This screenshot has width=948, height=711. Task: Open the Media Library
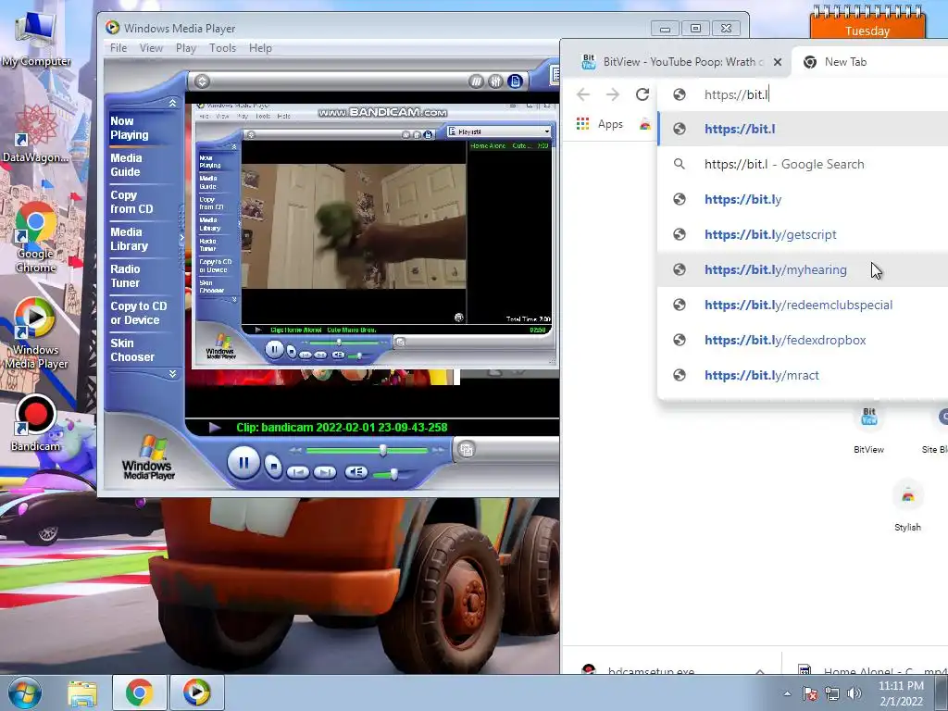129,239
